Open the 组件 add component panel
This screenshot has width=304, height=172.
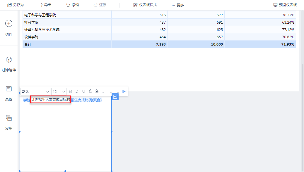9,28
